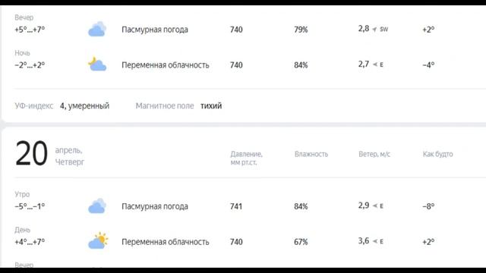Click 'Переменная облачность' text in day row

(x=166, y=242)
